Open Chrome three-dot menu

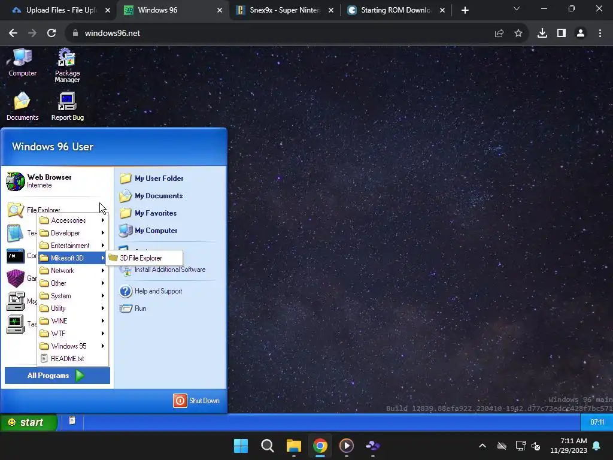pos(600,34)
